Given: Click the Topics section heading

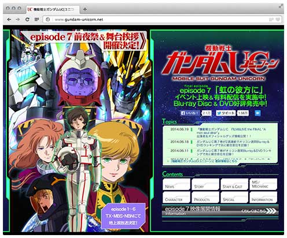Looking at the screenshot, I should pyautogui.click(x=170, y=121).
